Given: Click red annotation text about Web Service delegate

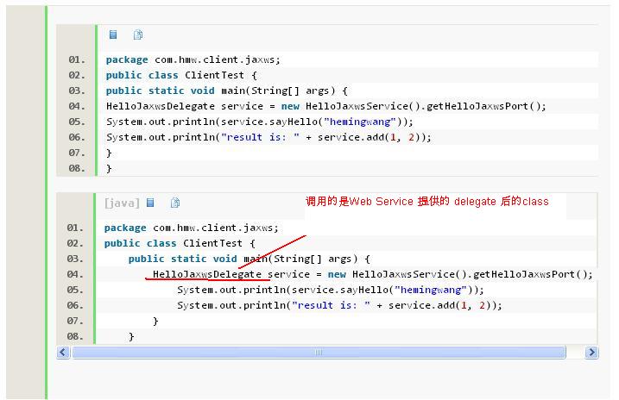Looking at the screenshot, I should point(427,202).
